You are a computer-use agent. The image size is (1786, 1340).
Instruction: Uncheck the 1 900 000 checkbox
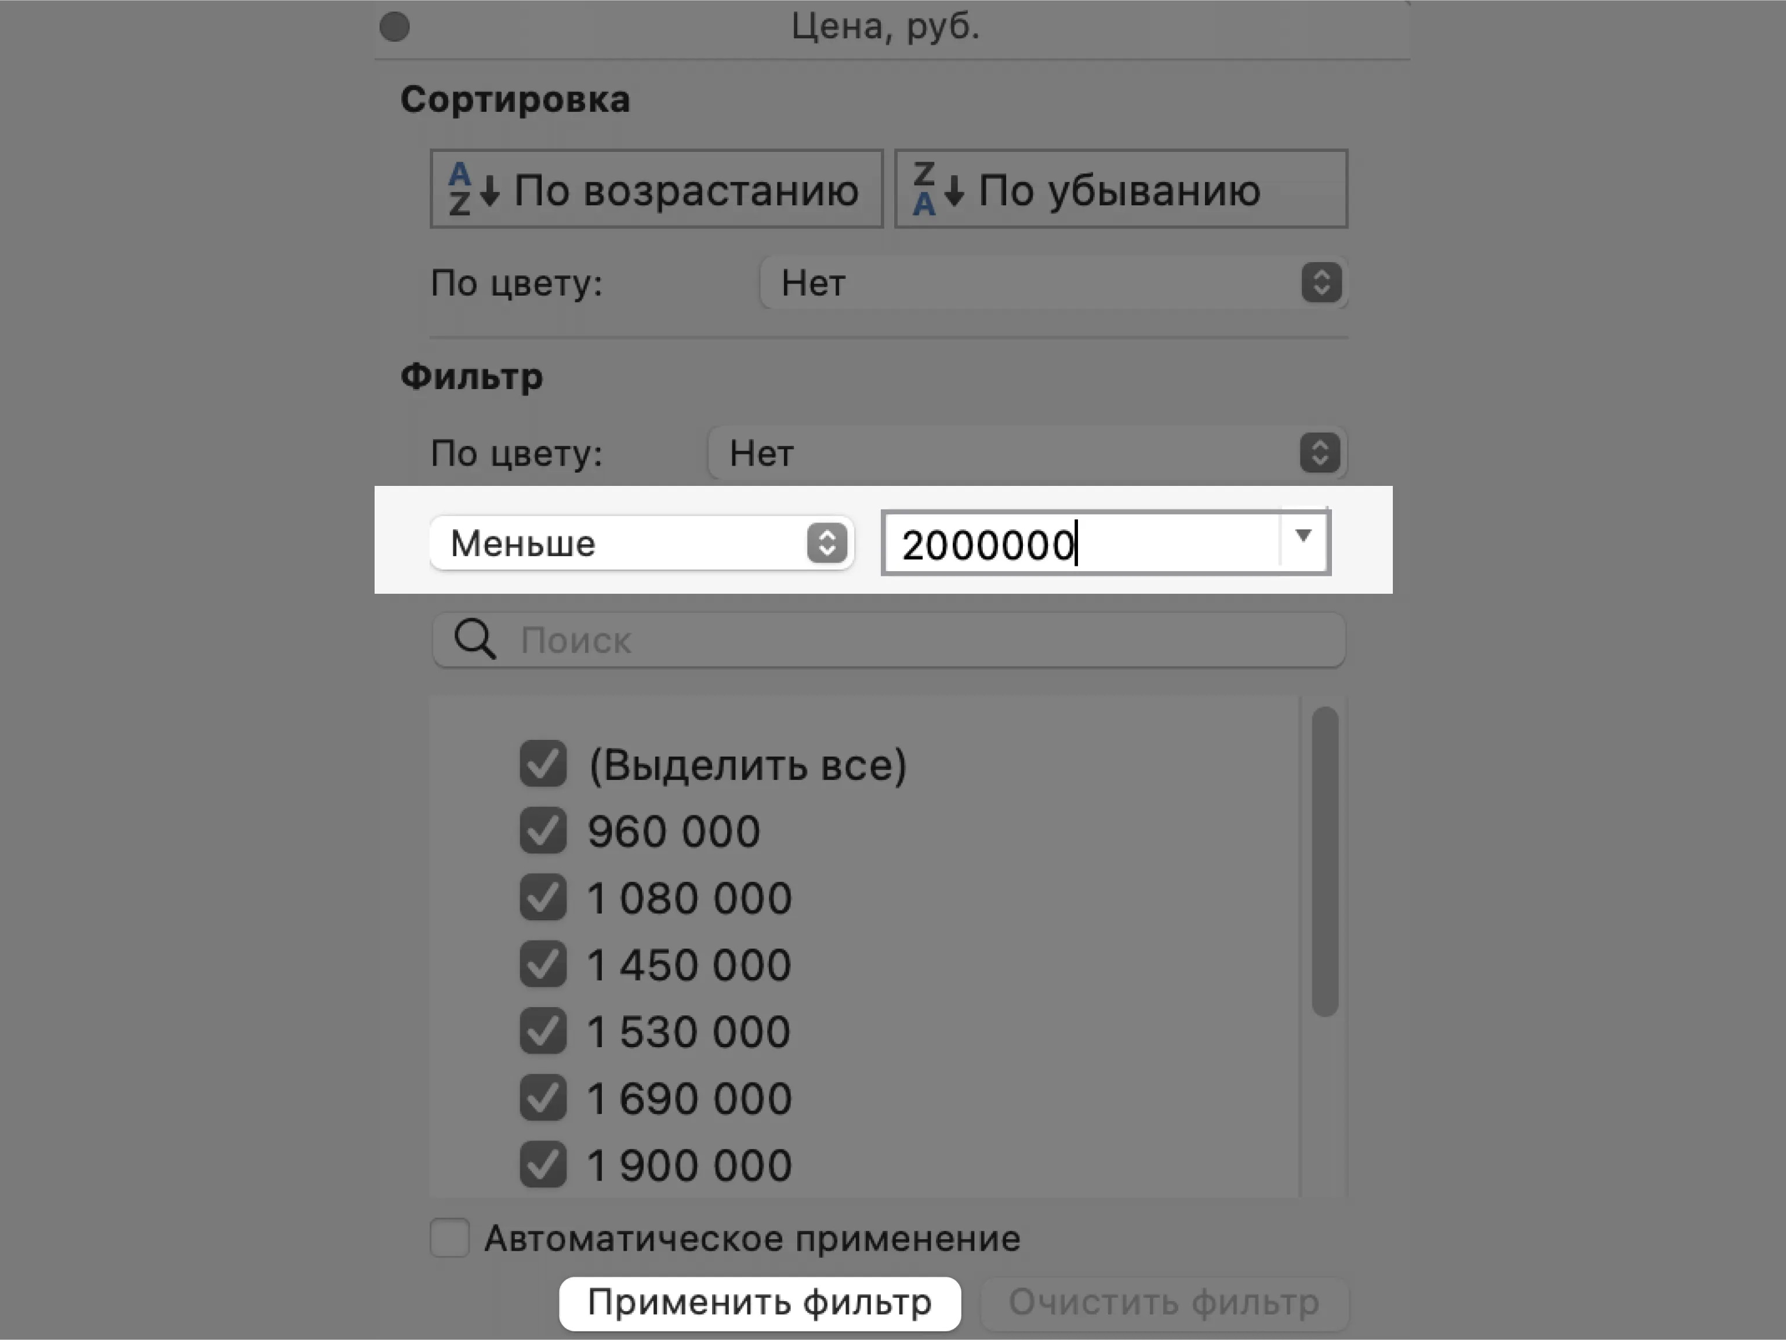(x=543, y=1165)
